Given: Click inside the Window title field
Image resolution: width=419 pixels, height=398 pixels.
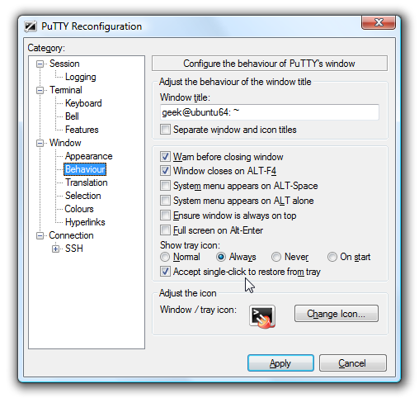Looking at the screenshot, I should point(270,112).
